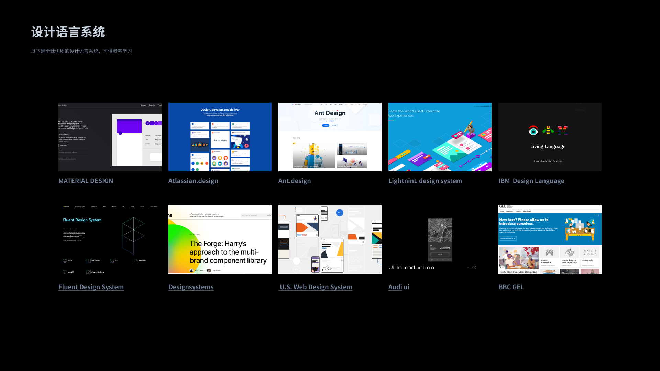Click the Fluent Design System thumbnail
Viewport: 660px width, 371px height.
tap(110, 240)
